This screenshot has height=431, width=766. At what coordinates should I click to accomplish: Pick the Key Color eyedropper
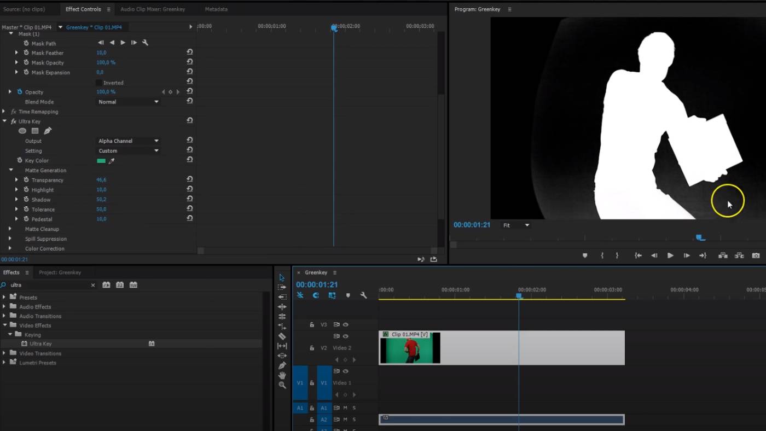(112, 161)
